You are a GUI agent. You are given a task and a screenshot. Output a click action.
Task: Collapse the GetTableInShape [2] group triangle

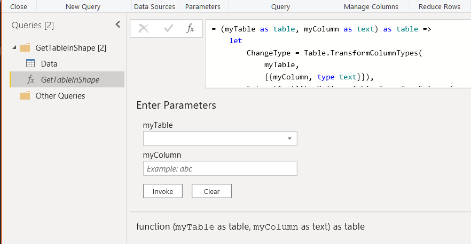tap(14, 47)
